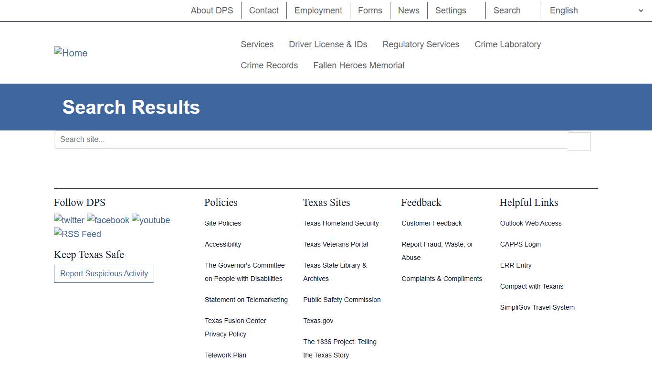Viewport: 652px width, 367px height.
Task: Open the Regulatory Services section
Action: point(421,44)
